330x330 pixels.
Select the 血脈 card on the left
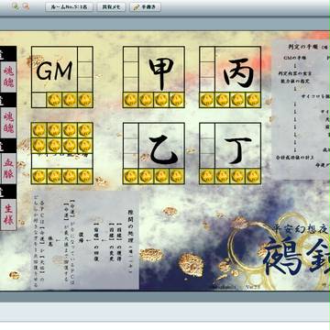[8, 169]
